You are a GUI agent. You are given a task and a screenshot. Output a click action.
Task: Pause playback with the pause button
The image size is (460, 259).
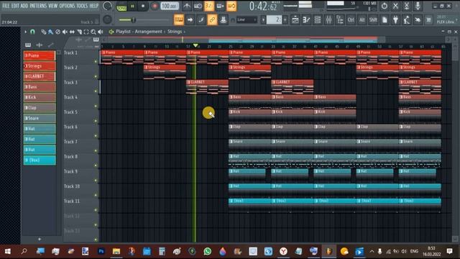coord(132,6)
